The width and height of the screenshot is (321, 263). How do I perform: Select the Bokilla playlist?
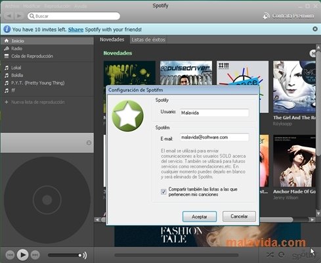pos(47,76)
